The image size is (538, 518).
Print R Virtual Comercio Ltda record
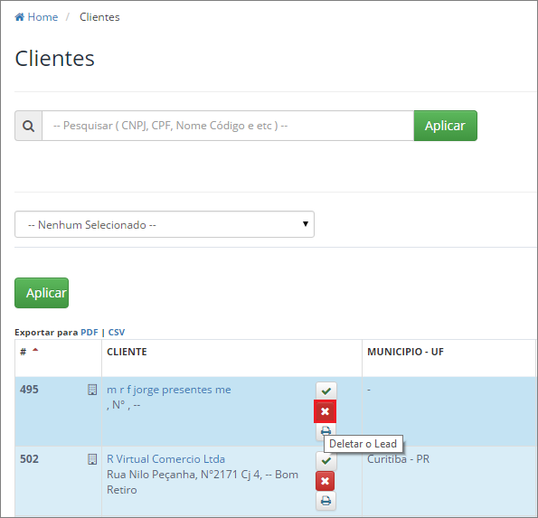point(326,501)
